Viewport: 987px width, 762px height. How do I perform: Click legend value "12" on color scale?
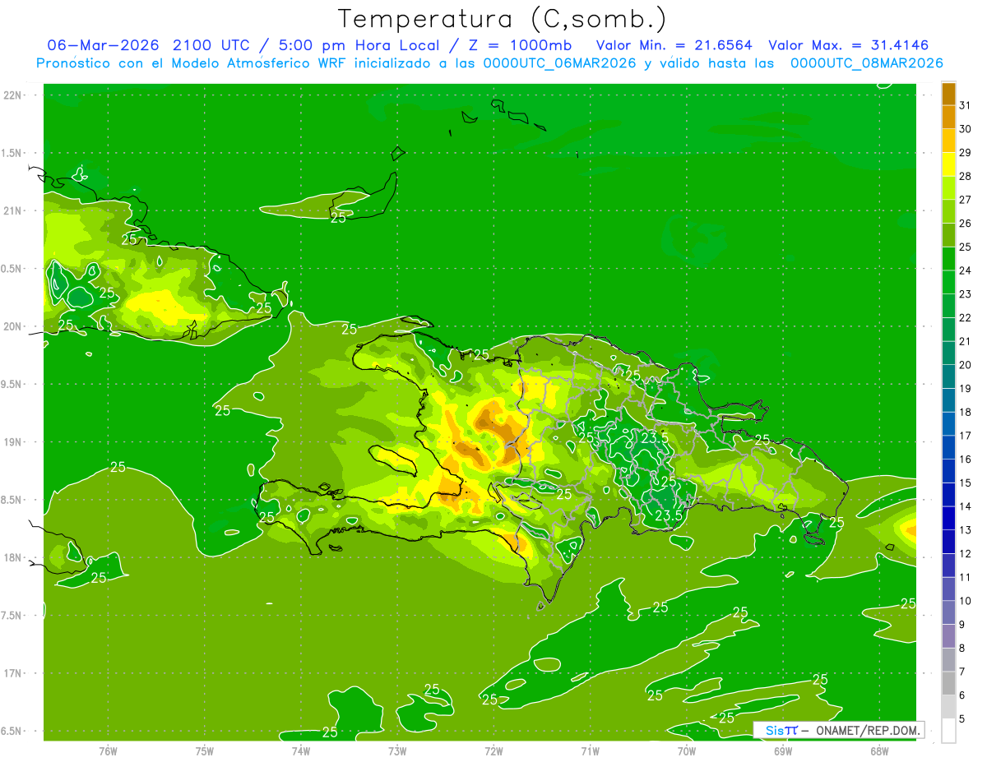tap(966, 553)
